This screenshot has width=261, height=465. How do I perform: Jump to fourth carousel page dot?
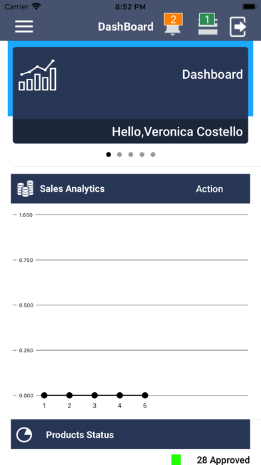coord(142,154)
